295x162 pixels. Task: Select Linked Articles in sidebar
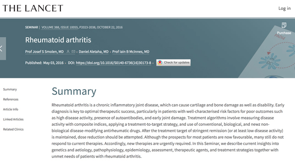pos(13,119)
